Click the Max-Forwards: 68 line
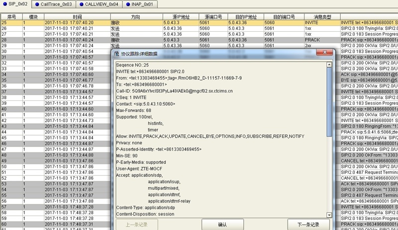398x230 pixels. pos(133,110)
